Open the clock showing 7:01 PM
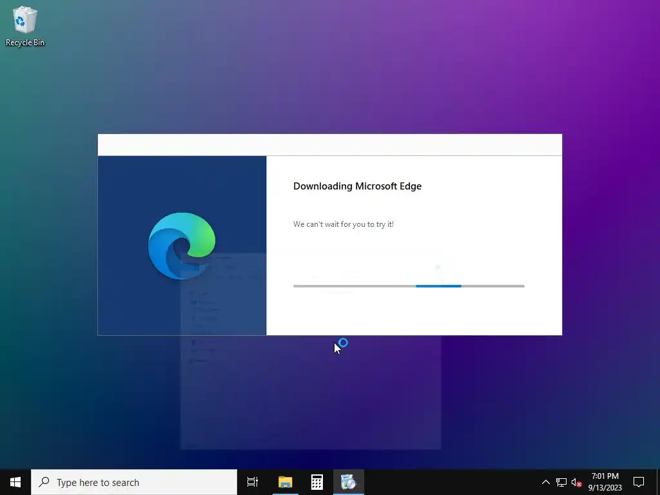This screenshot has width=660, height=495. click(605, 482)
